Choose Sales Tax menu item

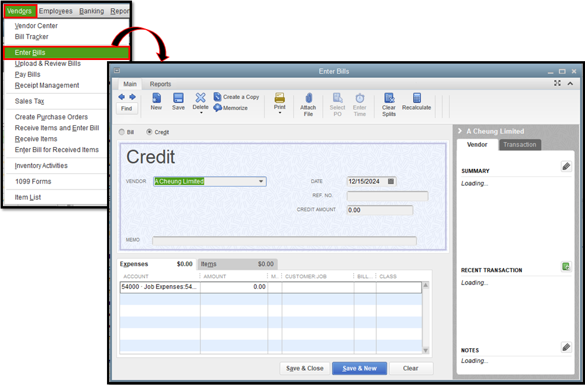pyautogui.click(x=30, y=101)
